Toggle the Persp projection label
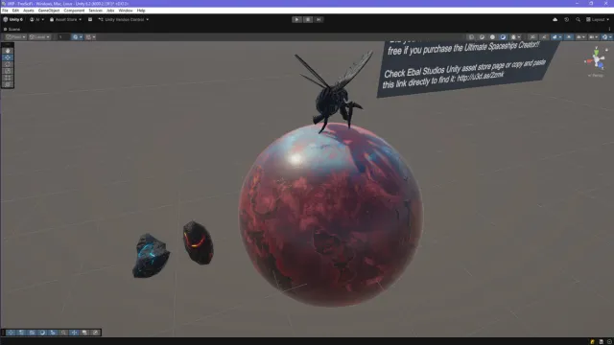614x345 pixels. 596,76
